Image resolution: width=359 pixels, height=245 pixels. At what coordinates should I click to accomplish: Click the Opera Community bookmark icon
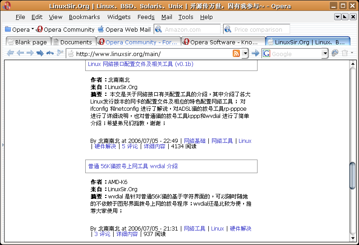tap(40, 29)
